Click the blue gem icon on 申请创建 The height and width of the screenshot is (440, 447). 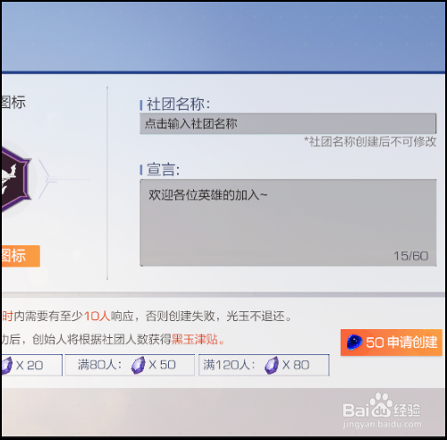(x=354, y=343)
